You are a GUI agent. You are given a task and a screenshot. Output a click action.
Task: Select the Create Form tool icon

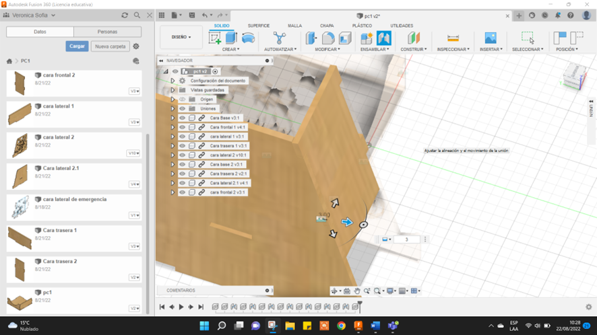tap(248, 38)
